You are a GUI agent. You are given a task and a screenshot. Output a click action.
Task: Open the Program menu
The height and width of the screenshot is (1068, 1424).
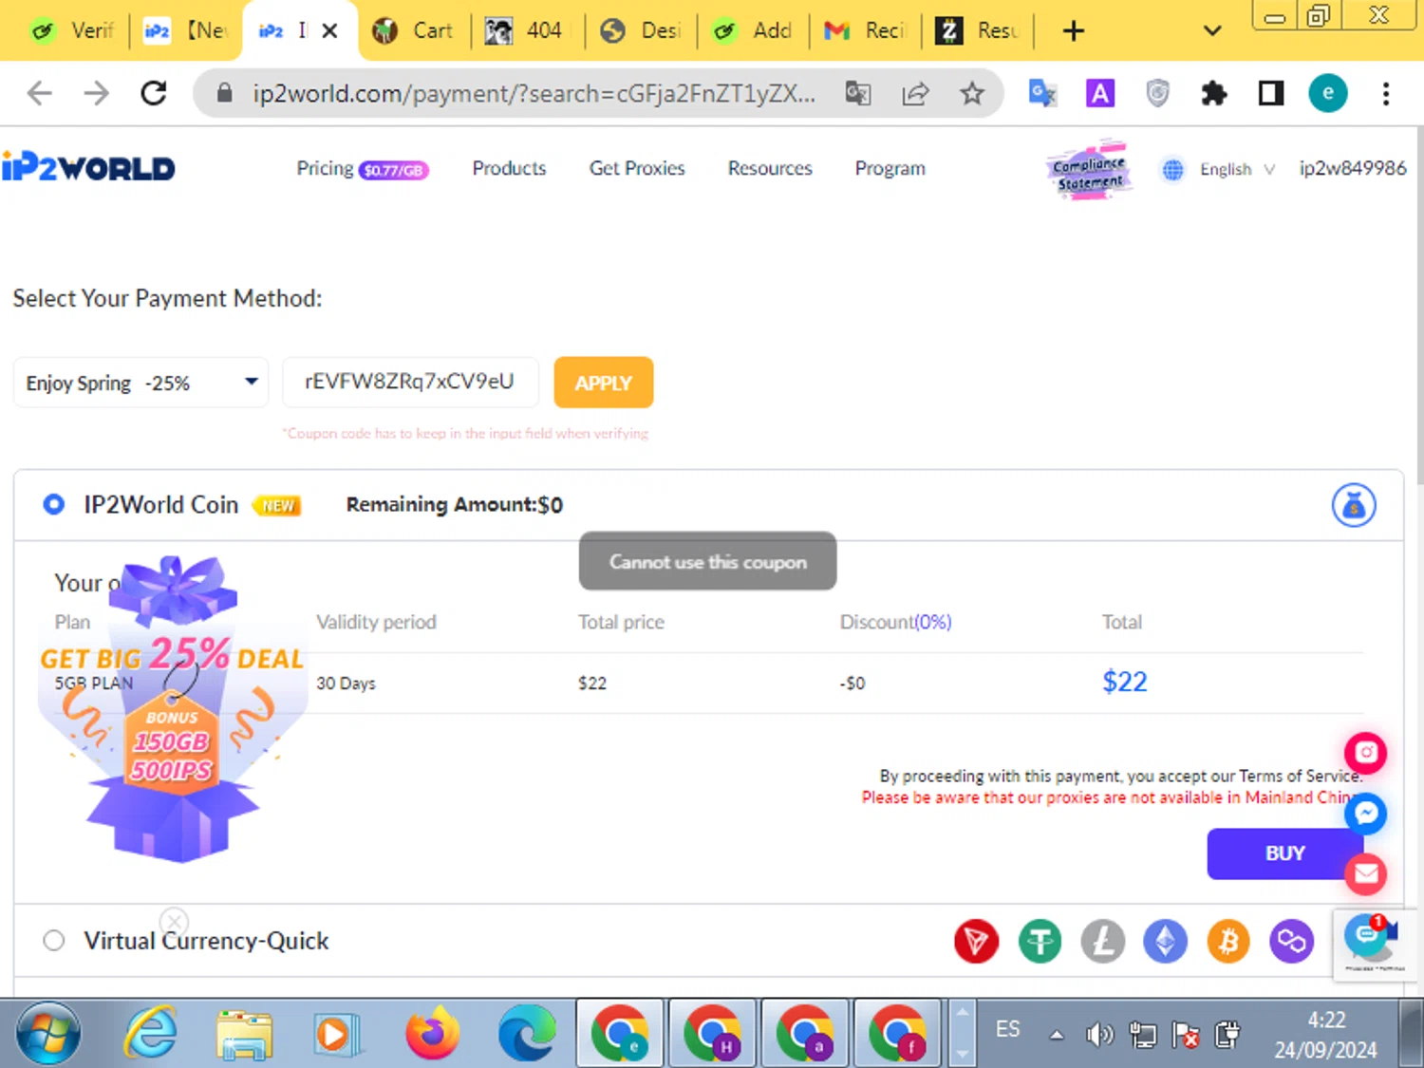pyautogui.click(x=890, y=168)
